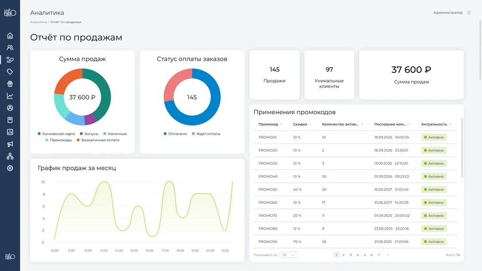Toggle Безналичная оплата legend item
Image resolution: width=482 pixels, height=271 pixels.
(x=98, y=140)
